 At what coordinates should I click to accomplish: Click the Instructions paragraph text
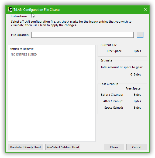[x=71, y=23]
